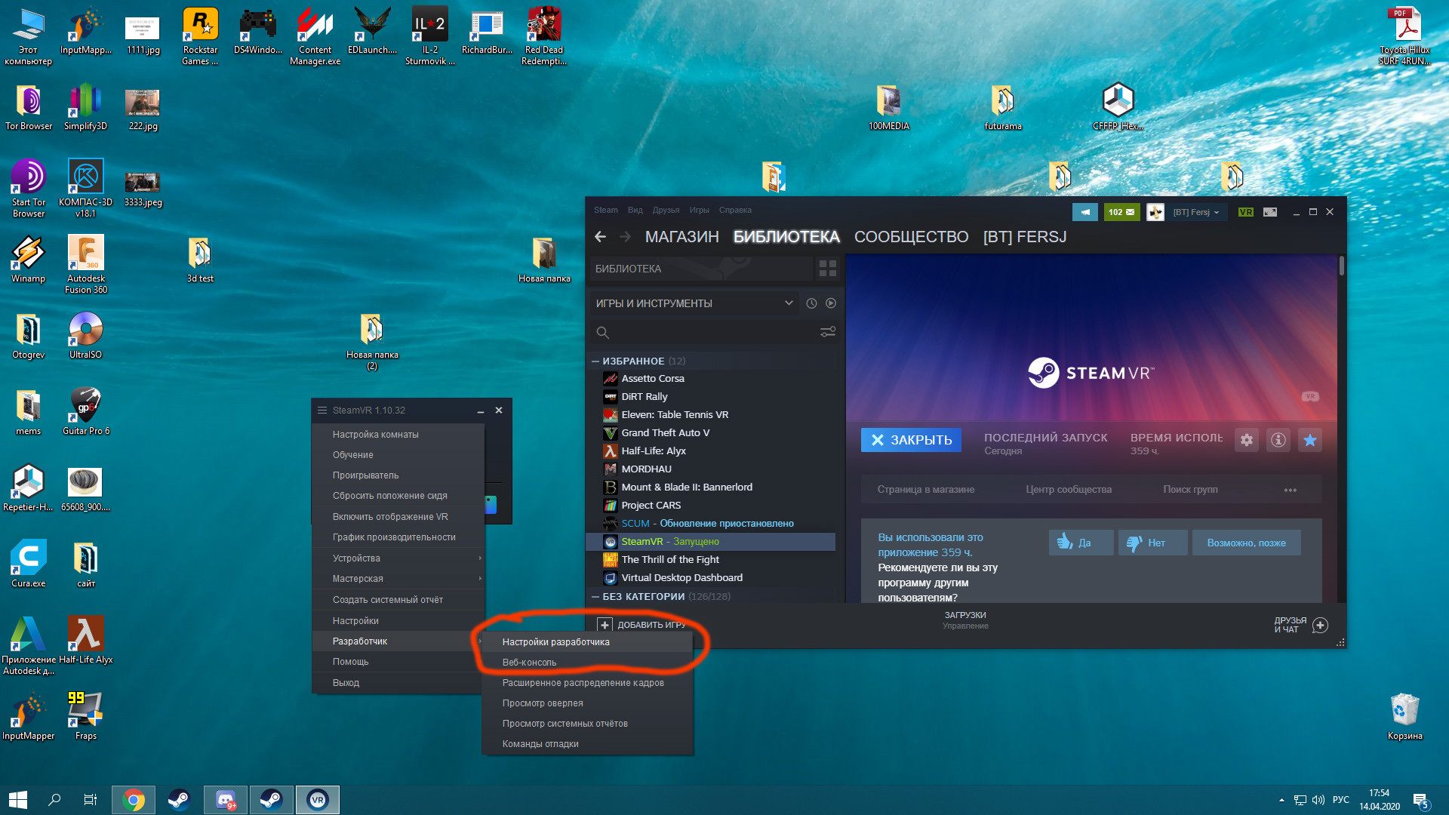Open the library grid view icon

(828, 269)
